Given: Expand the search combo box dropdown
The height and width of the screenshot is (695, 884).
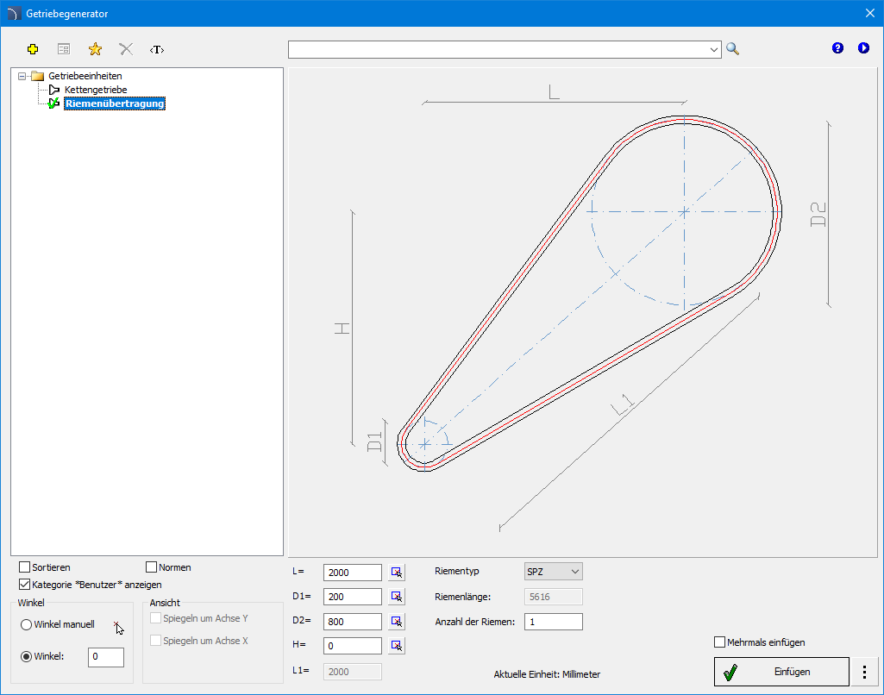Looking at the screenshot, I should pyautogui.click(x=714, y=50).
